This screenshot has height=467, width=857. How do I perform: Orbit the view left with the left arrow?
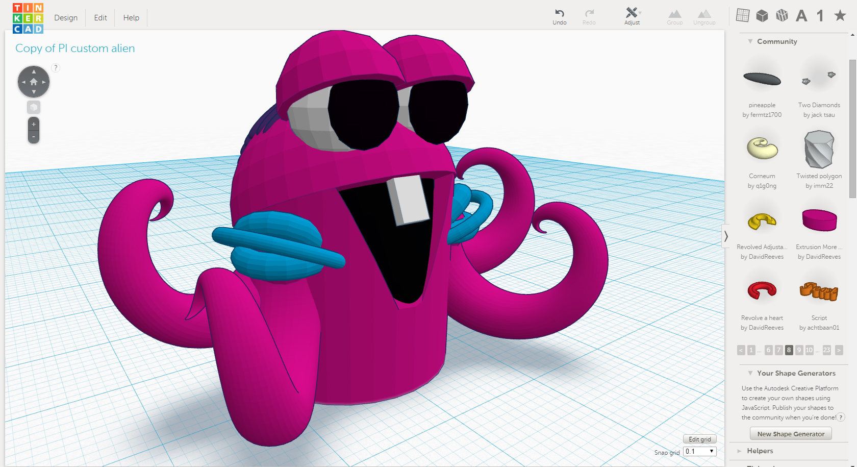tap(23, 82)
